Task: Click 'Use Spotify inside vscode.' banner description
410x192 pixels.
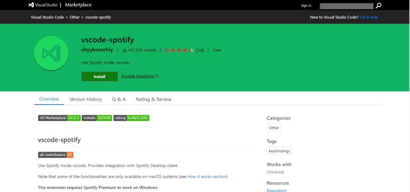Action: click(x=106, y=63)
